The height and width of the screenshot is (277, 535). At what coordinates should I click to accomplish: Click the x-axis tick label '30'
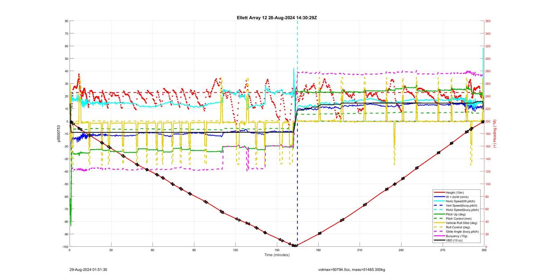[111, 250]
